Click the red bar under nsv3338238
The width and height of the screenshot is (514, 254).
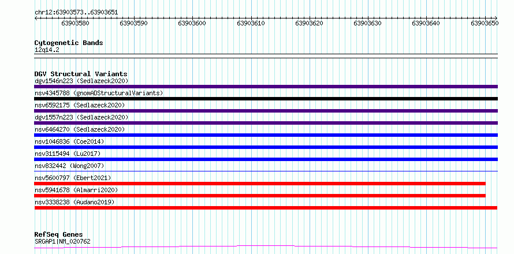click(x=266, y=208)
